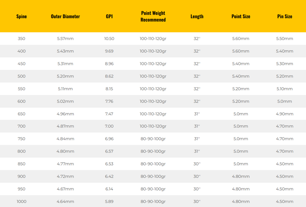Click the 5.43mm outer diameter value
The image size is (306, 207).
(65, 51)
